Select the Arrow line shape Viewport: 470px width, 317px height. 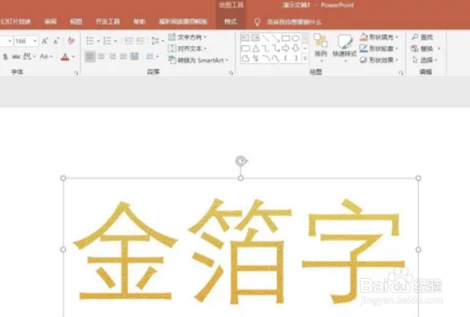[275, 38]
